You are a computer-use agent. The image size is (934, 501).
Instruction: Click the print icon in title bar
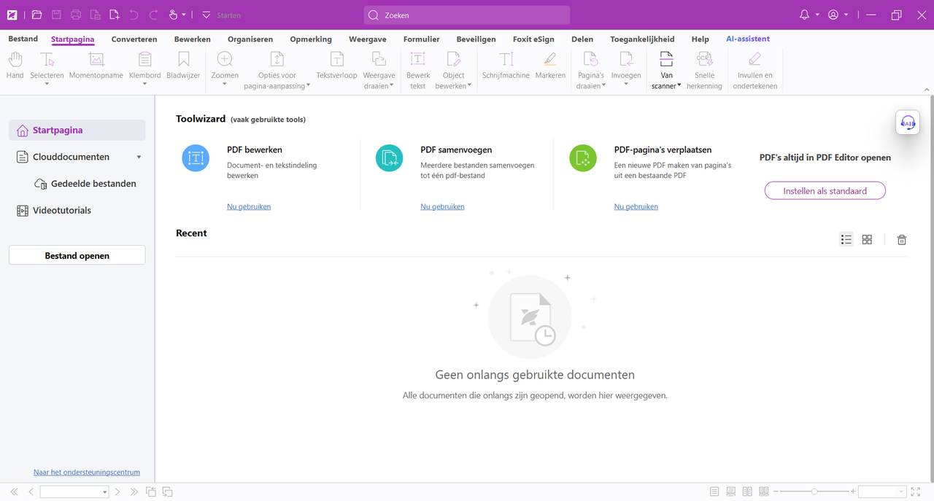[76, 15]
